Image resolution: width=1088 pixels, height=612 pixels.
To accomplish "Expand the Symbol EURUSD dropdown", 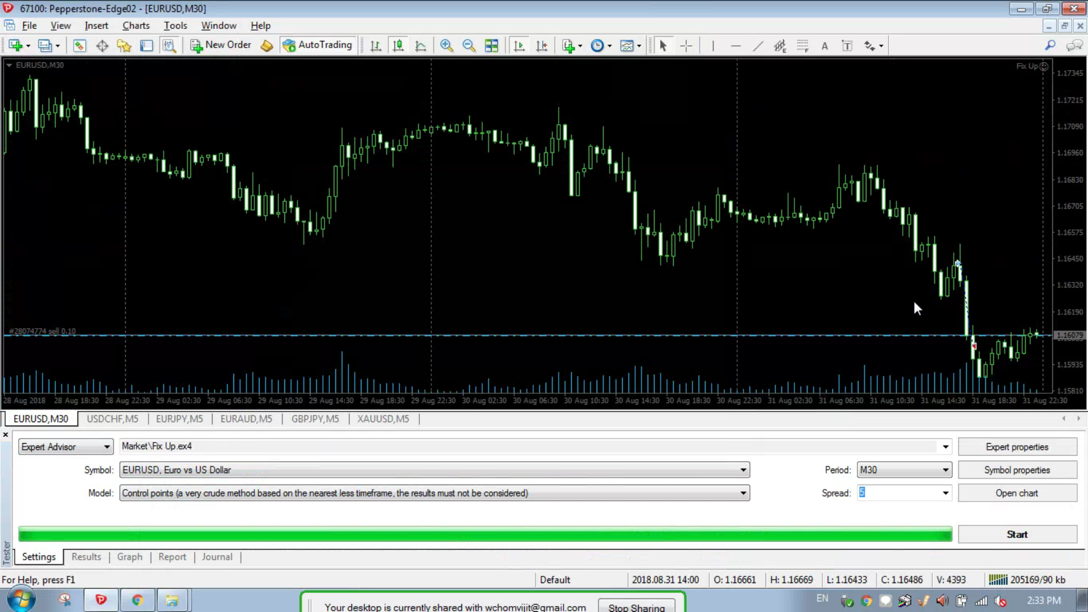I will 743,470.
